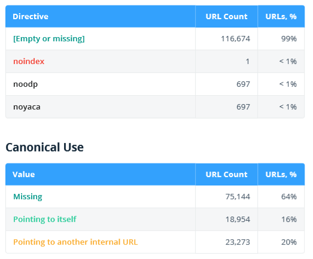Viewport: 313px width, 259px height.
Task: Sort canonical table by URLs, %
Action: [x=281, y=175]
